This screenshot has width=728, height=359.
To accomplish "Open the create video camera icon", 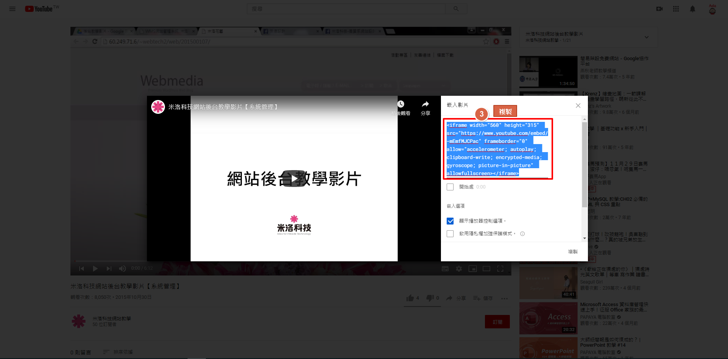I will (659, 9).
